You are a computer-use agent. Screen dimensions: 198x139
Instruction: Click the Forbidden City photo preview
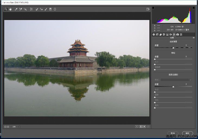77,68
